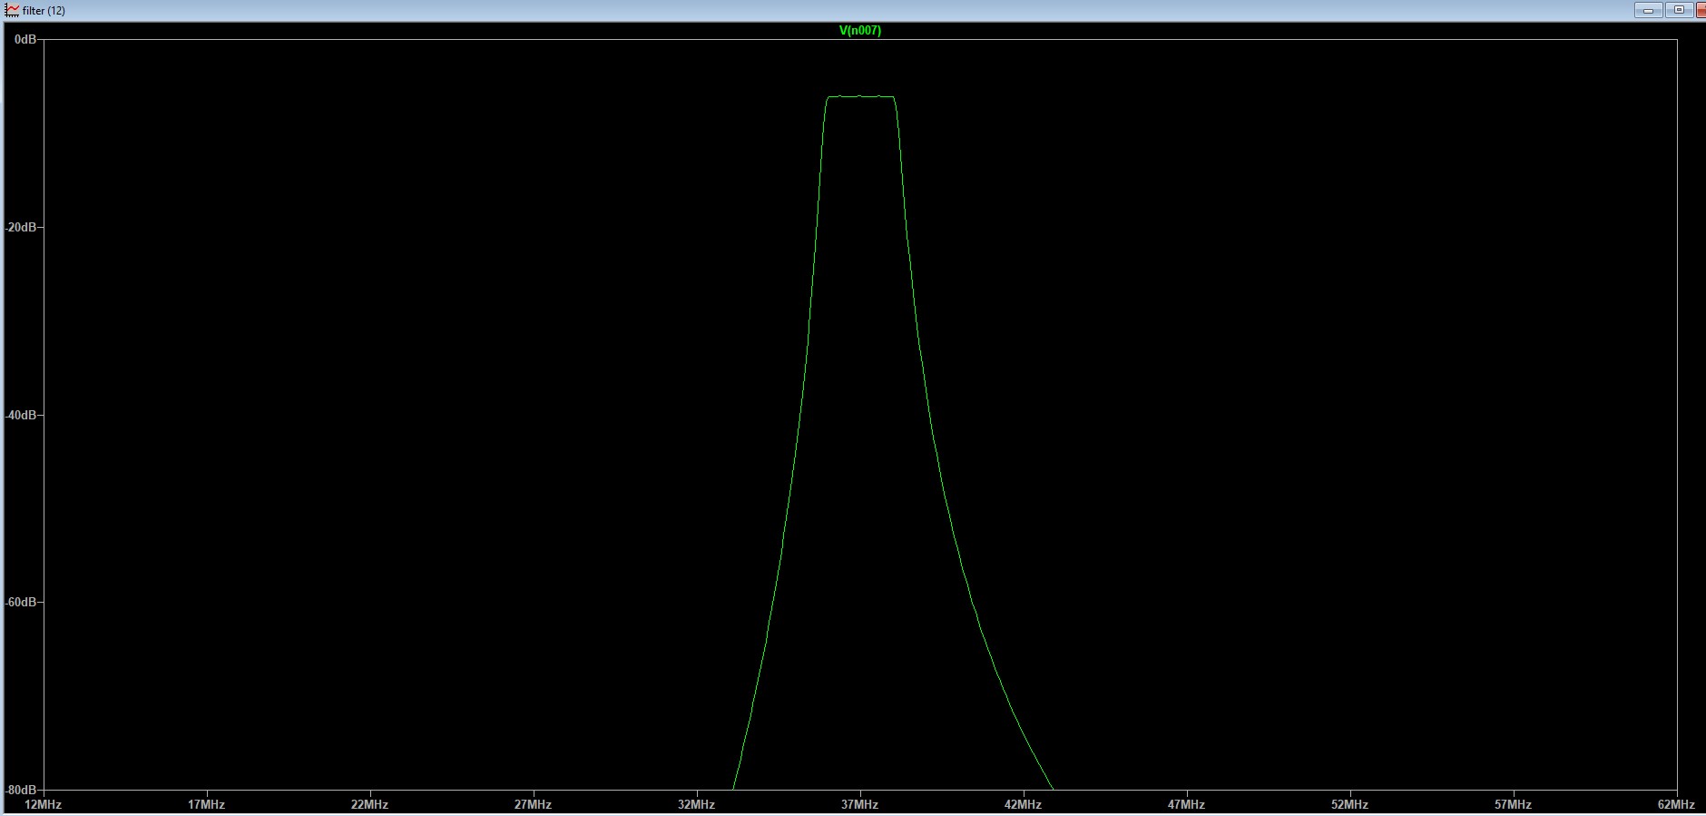Click the 42MHz horizontal axis label

[x=1023, y=804]
